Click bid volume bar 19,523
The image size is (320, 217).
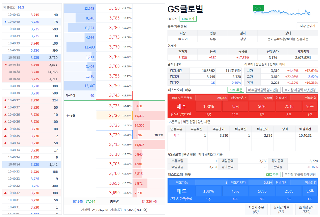(149, 145)
